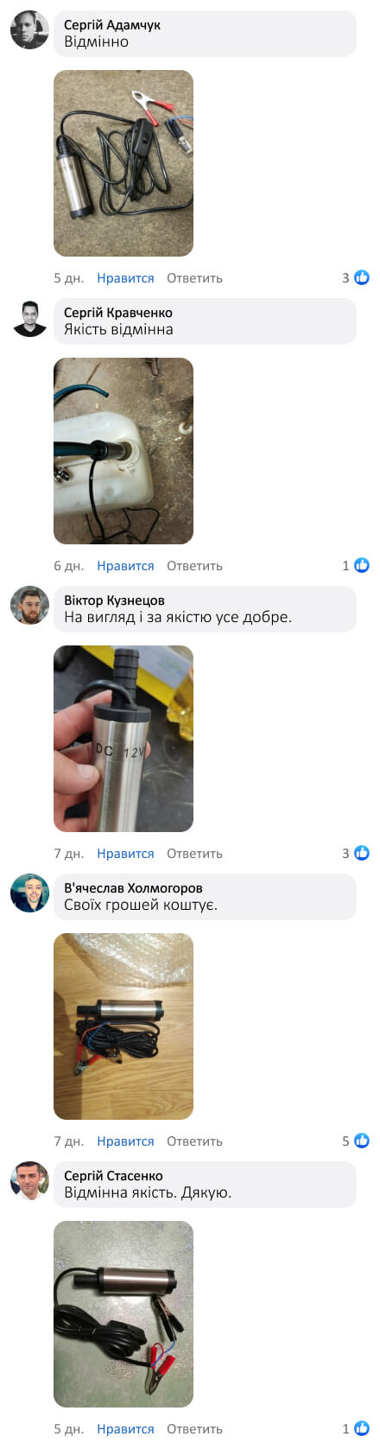Open Сергій Кравченко's profile avatar
This screenshot has height=1449, width=380.
coord(29,318)
